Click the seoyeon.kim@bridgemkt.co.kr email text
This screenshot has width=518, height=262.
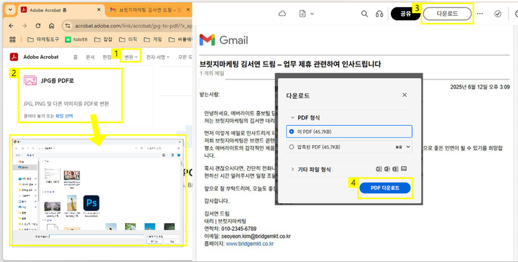(x=256, y=236)
